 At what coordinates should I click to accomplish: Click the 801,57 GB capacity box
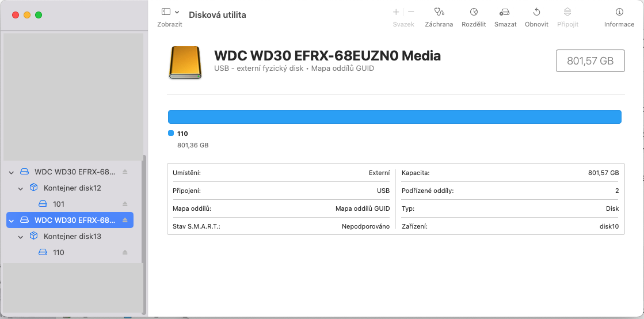590,61
